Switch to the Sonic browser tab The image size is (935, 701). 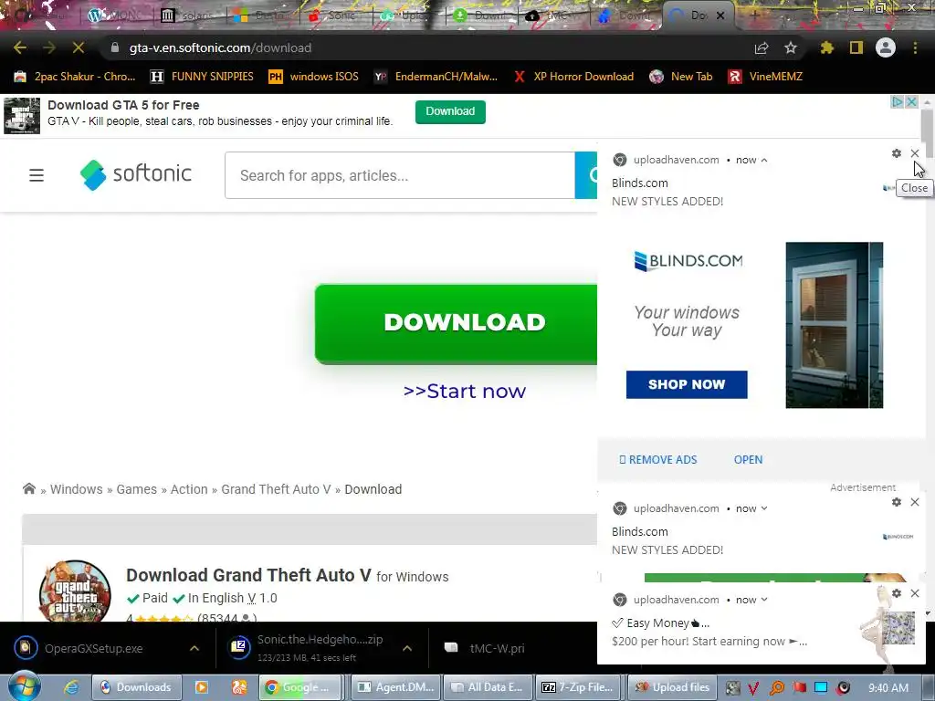334,16
